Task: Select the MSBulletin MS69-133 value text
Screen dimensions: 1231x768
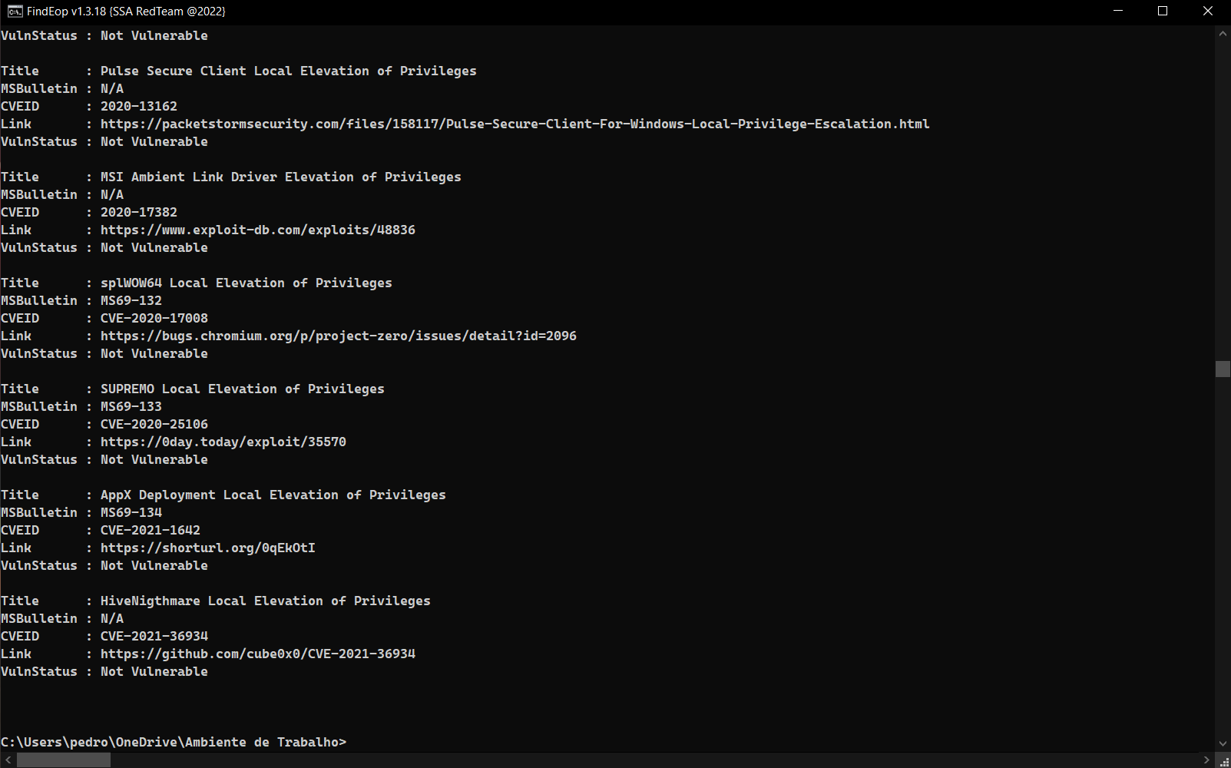Action: tap(131, 406)
